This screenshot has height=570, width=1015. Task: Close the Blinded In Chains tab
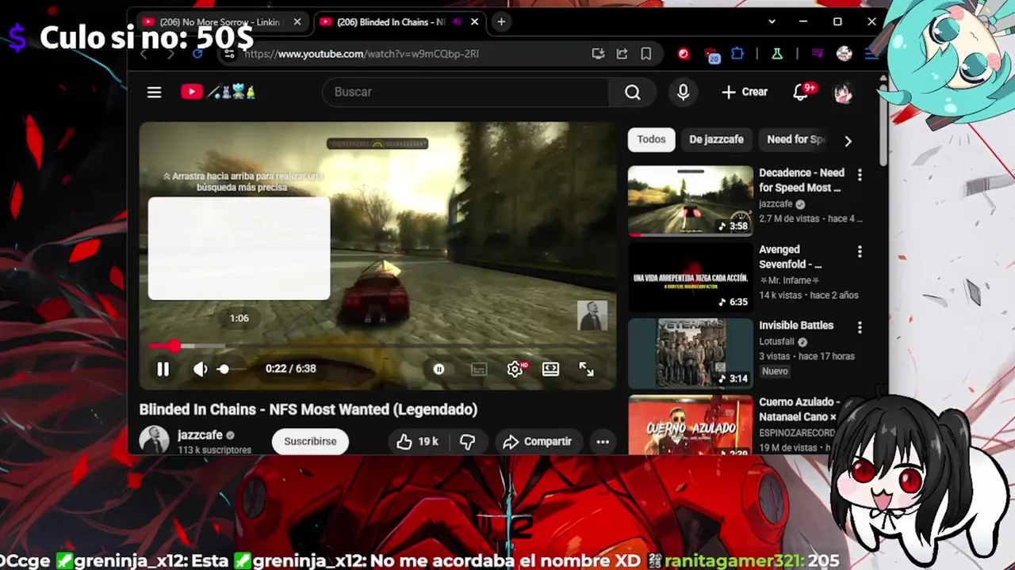[475, 22]
